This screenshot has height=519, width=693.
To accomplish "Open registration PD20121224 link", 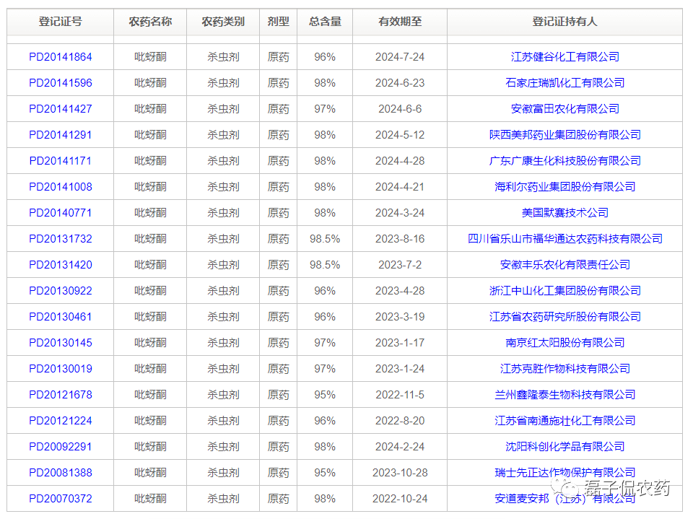I will point(61,421).
